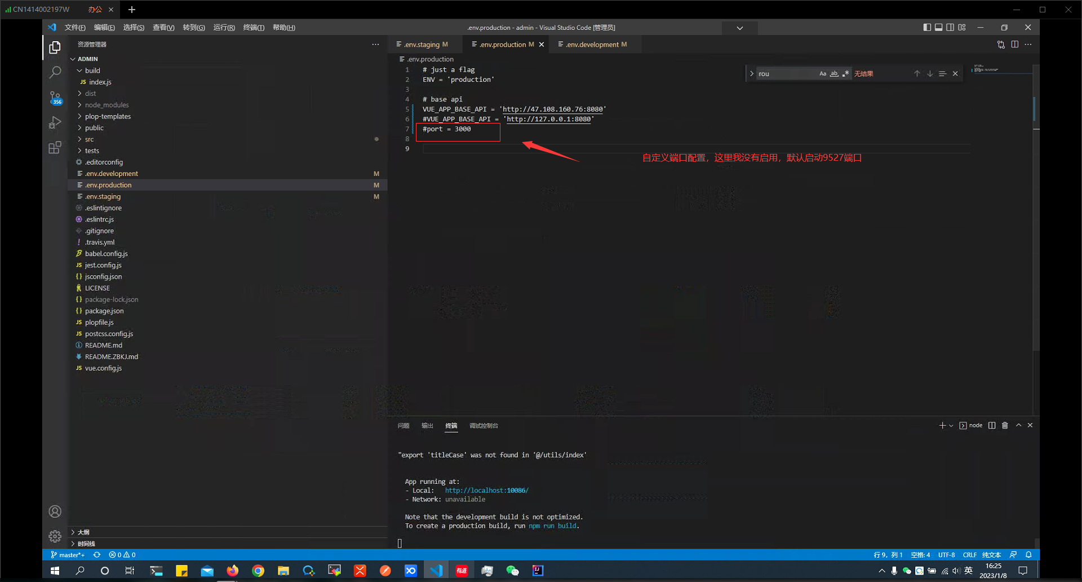Click inside find input containing rou
The height and width of the screenshot is (582, 1082).
click(786, 74)
